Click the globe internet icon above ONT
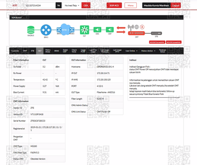197x165 pixels. click(137, 27)
